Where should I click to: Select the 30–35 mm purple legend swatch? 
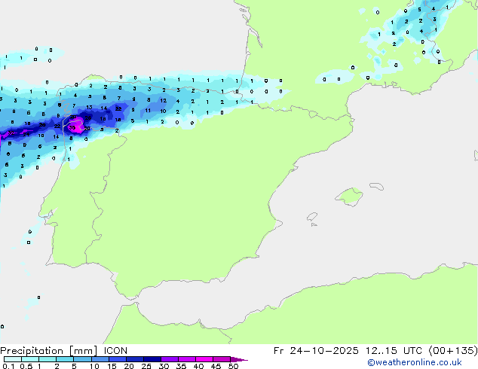pyautogui.click(x=170, y=359)
